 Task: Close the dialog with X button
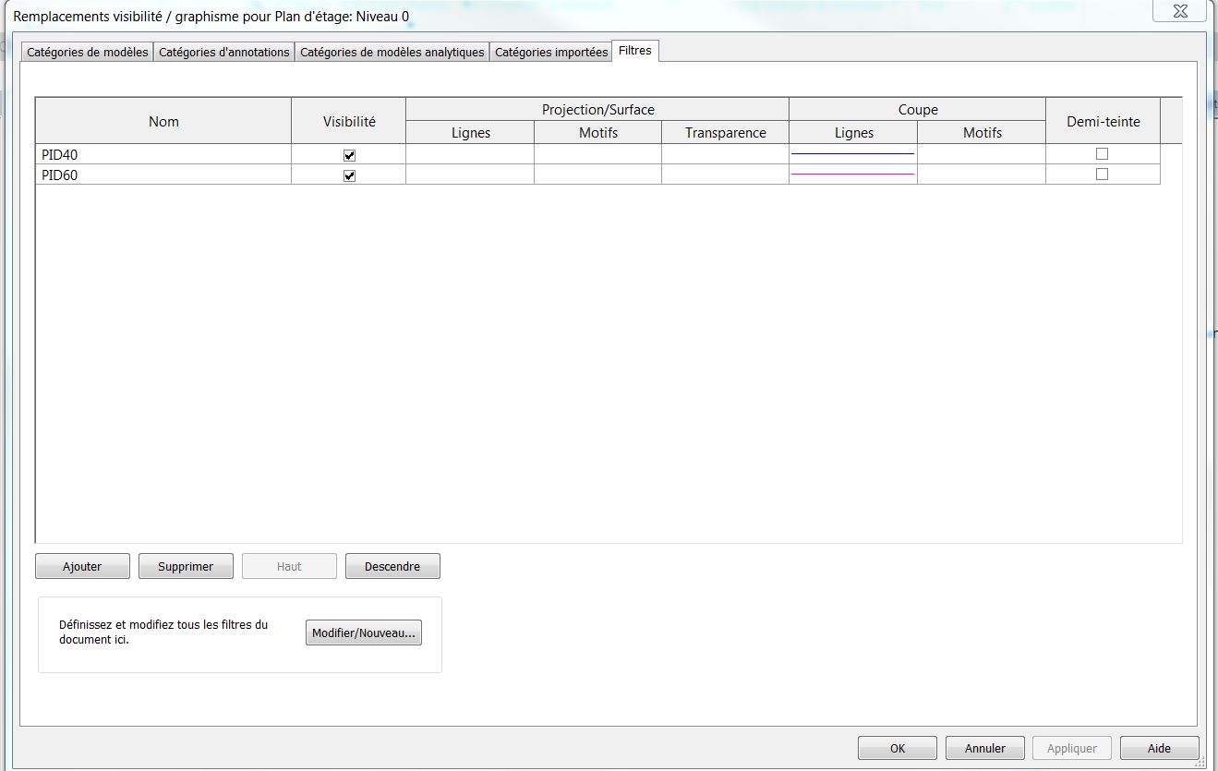(x=1179, y=12)
